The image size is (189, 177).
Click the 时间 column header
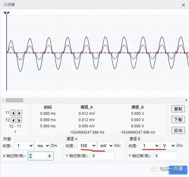pyautogui.click(x=48, y=107)
